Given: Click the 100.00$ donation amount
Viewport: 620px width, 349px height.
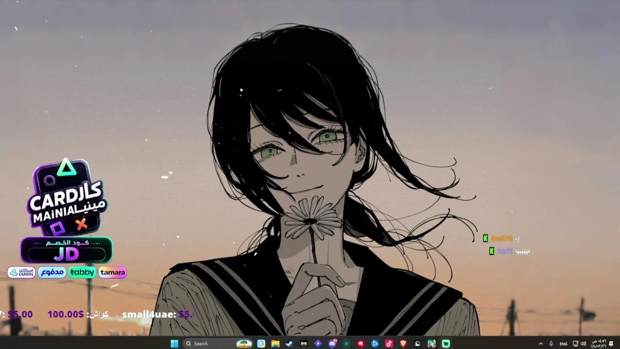Looking at the screenshot, I should pos(65,315).
